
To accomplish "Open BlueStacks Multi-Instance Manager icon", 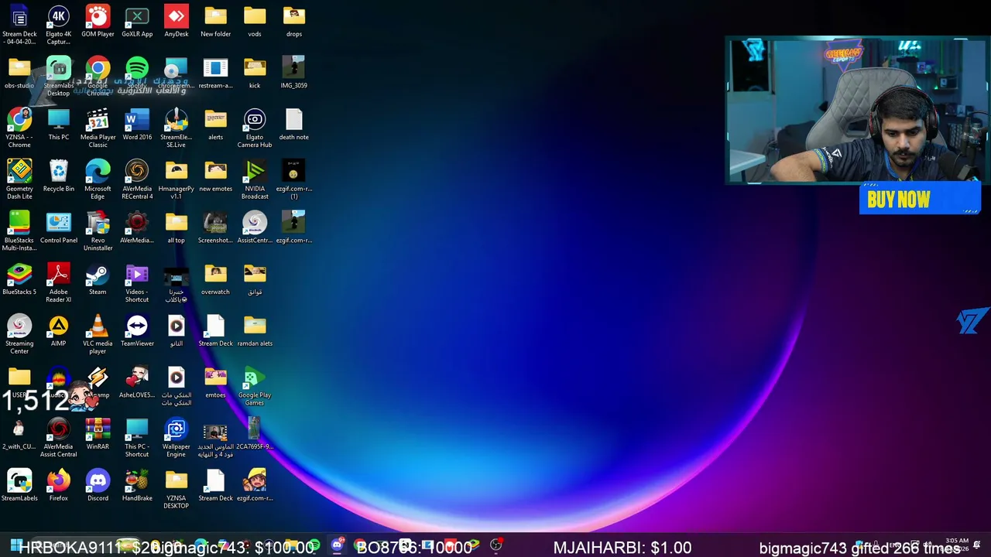I will pyautogui.click(x=19, y=231).
